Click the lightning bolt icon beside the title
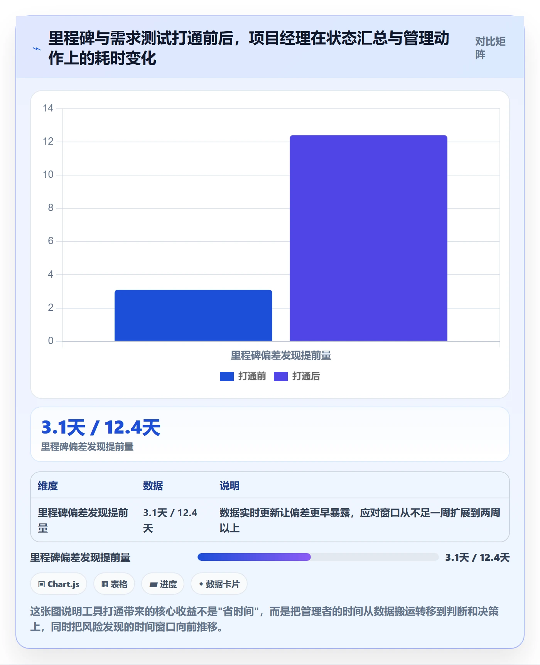 tap(37, 49)
